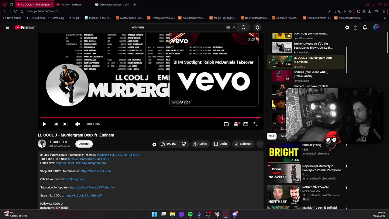
Task: Open the account avatar menu
Action: (x=377, y=27)
